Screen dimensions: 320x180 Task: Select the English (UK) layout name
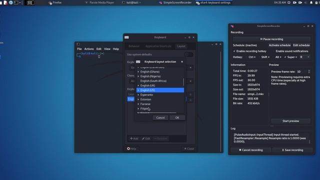(x=148, y=85)
